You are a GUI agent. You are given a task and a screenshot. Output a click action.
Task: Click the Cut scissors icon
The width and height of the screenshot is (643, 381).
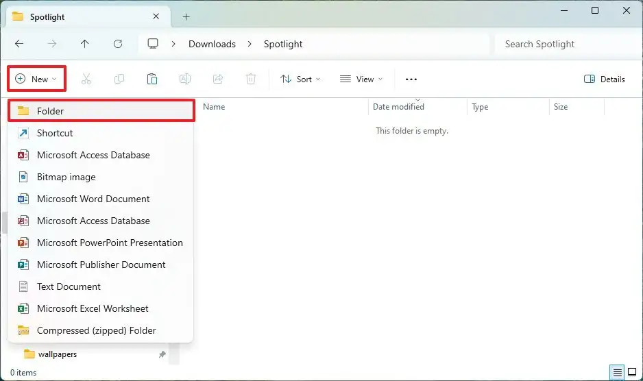pyautogui.click(x=86, y=79)
